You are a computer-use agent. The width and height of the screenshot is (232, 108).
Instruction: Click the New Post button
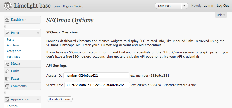168,6
